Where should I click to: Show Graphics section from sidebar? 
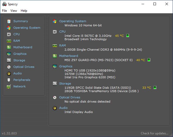pos(20,54)
